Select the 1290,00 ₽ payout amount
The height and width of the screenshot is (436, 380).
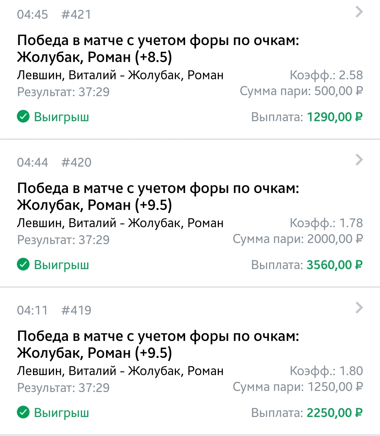coord(335,117)
